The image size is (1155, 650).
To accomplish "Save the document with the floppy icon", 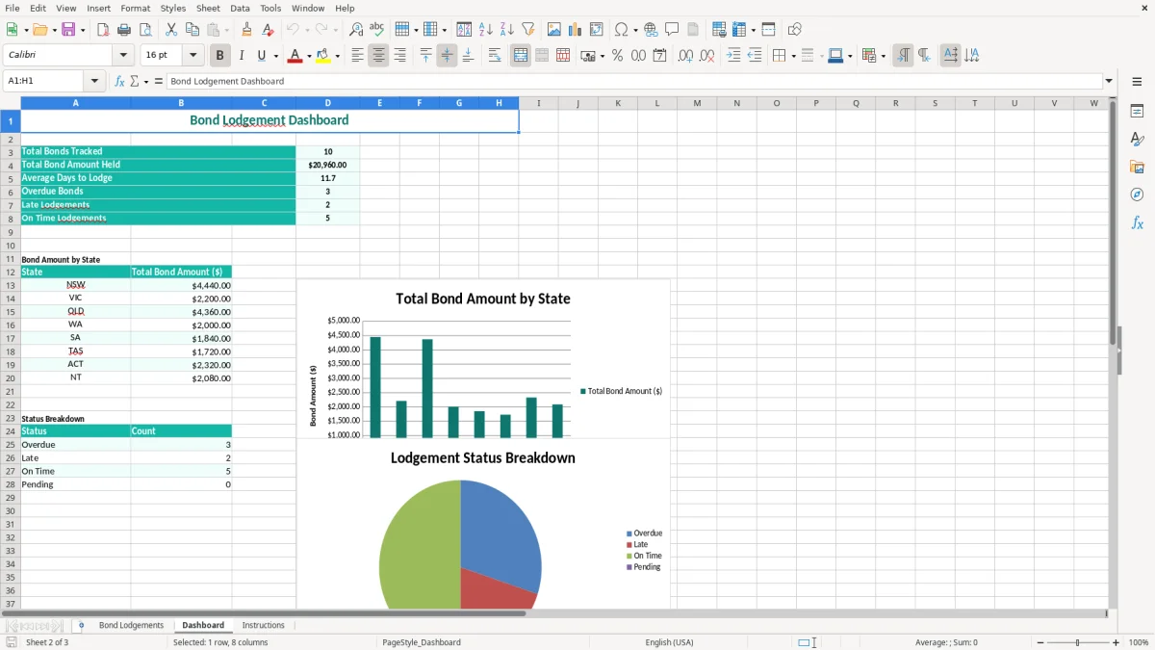I will 68,30.
